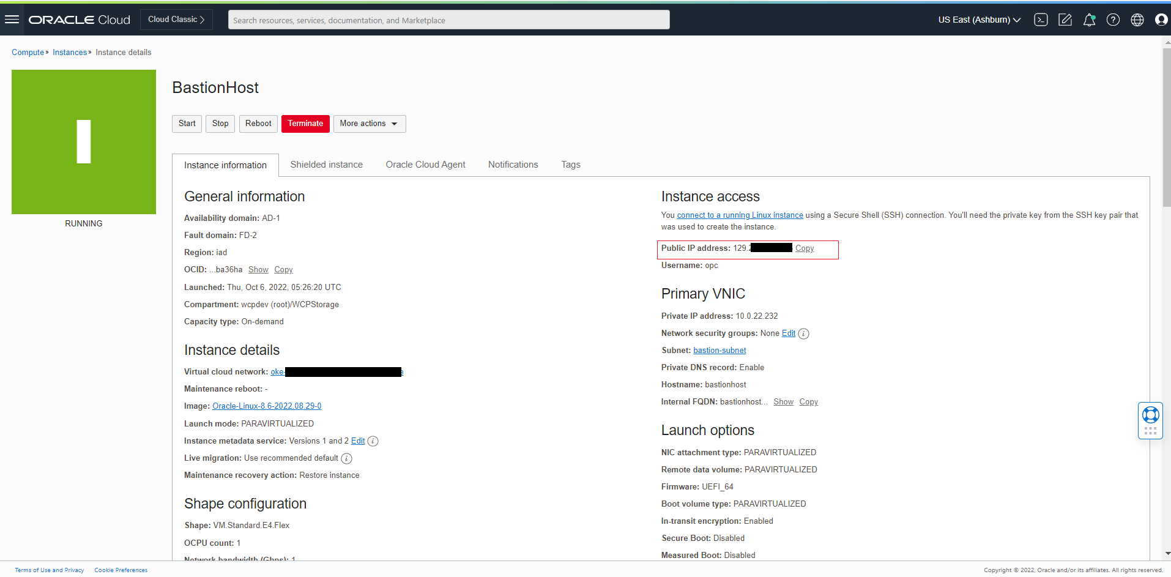Viewport: 1171px width, 577px height.
Task: Open Cloud Shell developer tools icon
Action: (1041, 20)
